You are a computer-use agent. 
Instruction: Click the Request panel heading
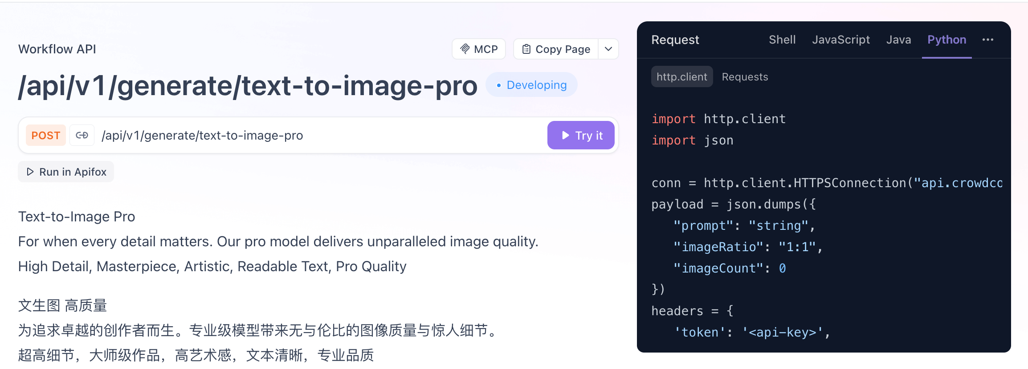coord(675,40)
